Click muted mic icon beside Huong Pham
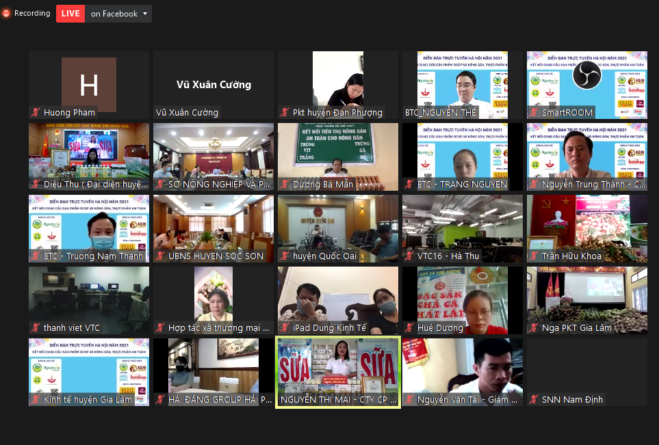Image resolution: width=659 pixels, height=445 pixels. click(36, 113)
